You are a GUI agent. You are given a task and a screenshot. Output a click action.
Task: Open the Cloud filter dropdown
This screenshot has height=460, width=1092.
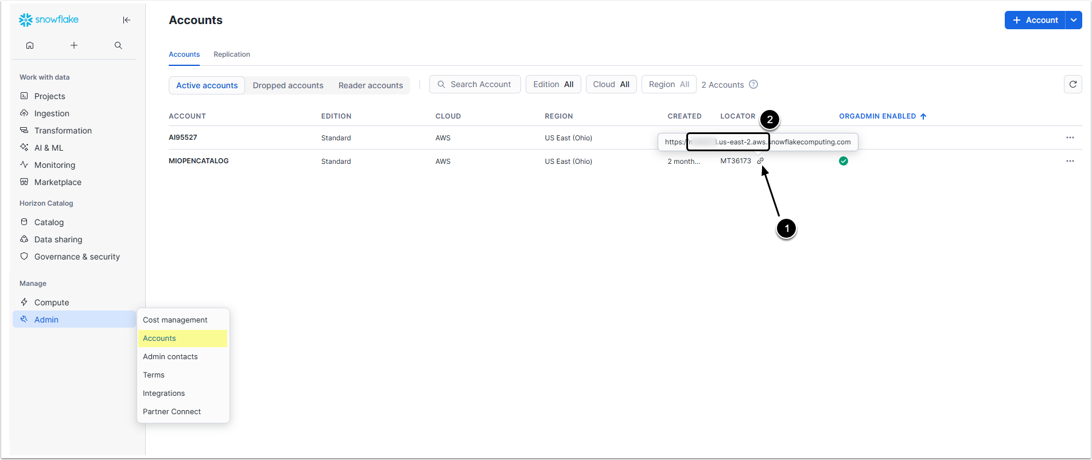pos(611,84)
